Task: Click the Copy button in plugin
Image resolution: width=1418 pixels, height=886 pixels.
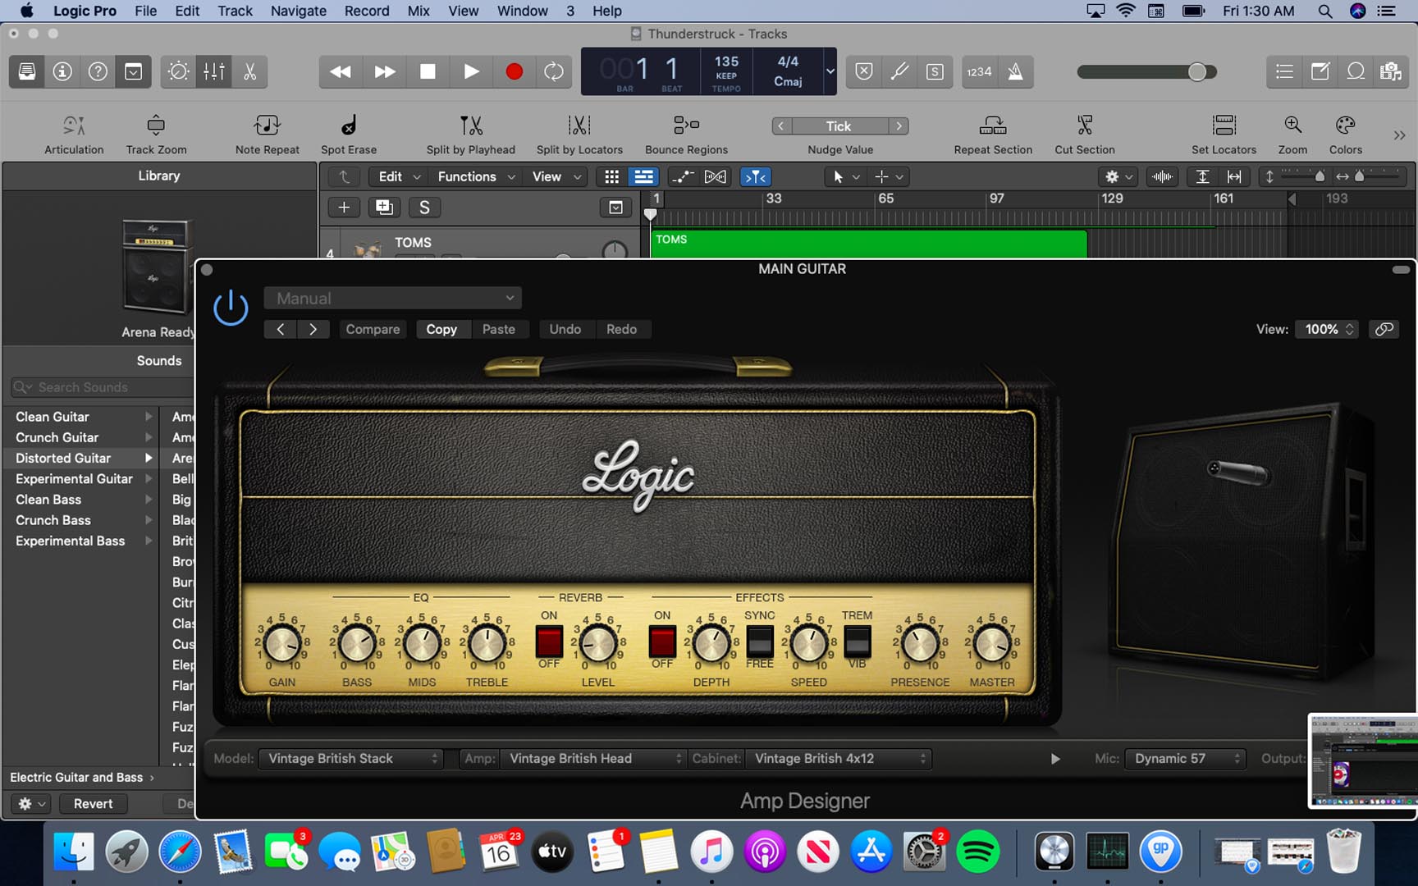Action: (441, 329)
